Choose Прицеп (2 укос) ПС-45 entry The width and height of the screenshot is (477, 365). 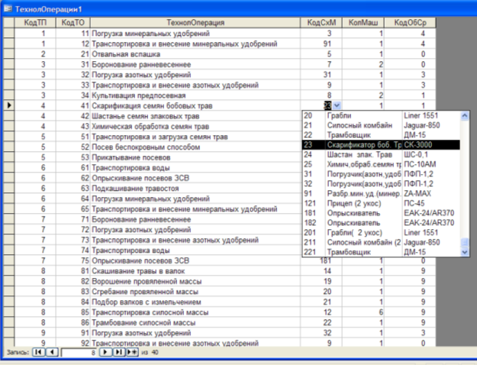(381, 203)
